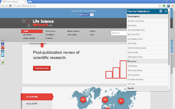
Task: Share on Twitter from the sidebar
Action: [x=2, y=55]
